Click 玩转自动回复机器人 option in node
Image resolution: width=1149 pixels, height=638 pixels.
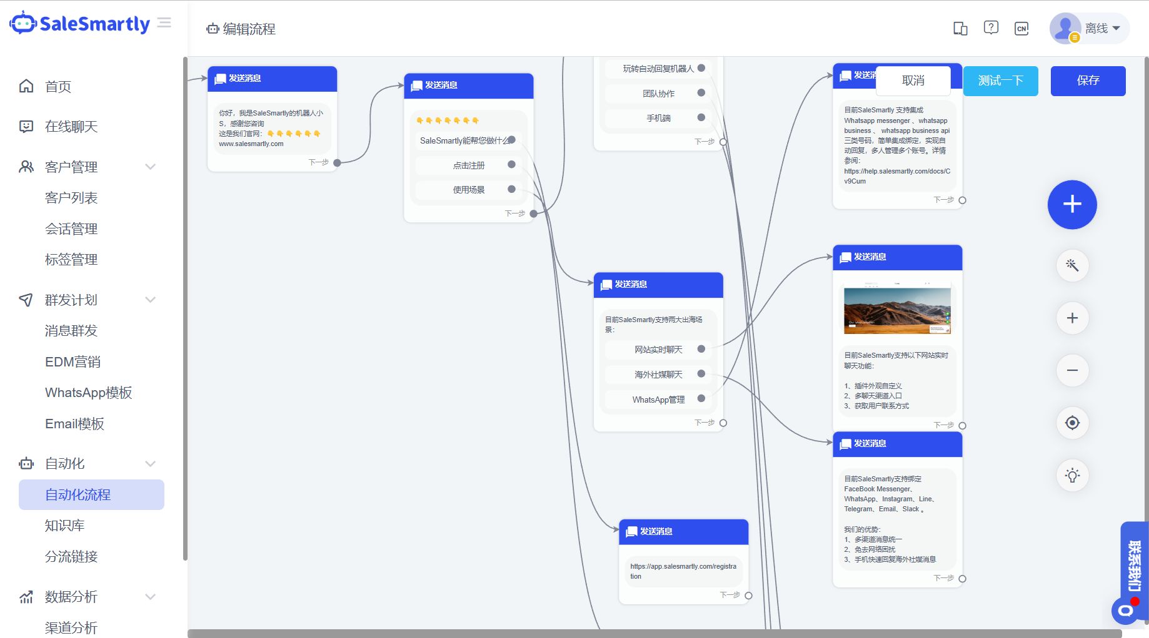[x=658, y=69]
